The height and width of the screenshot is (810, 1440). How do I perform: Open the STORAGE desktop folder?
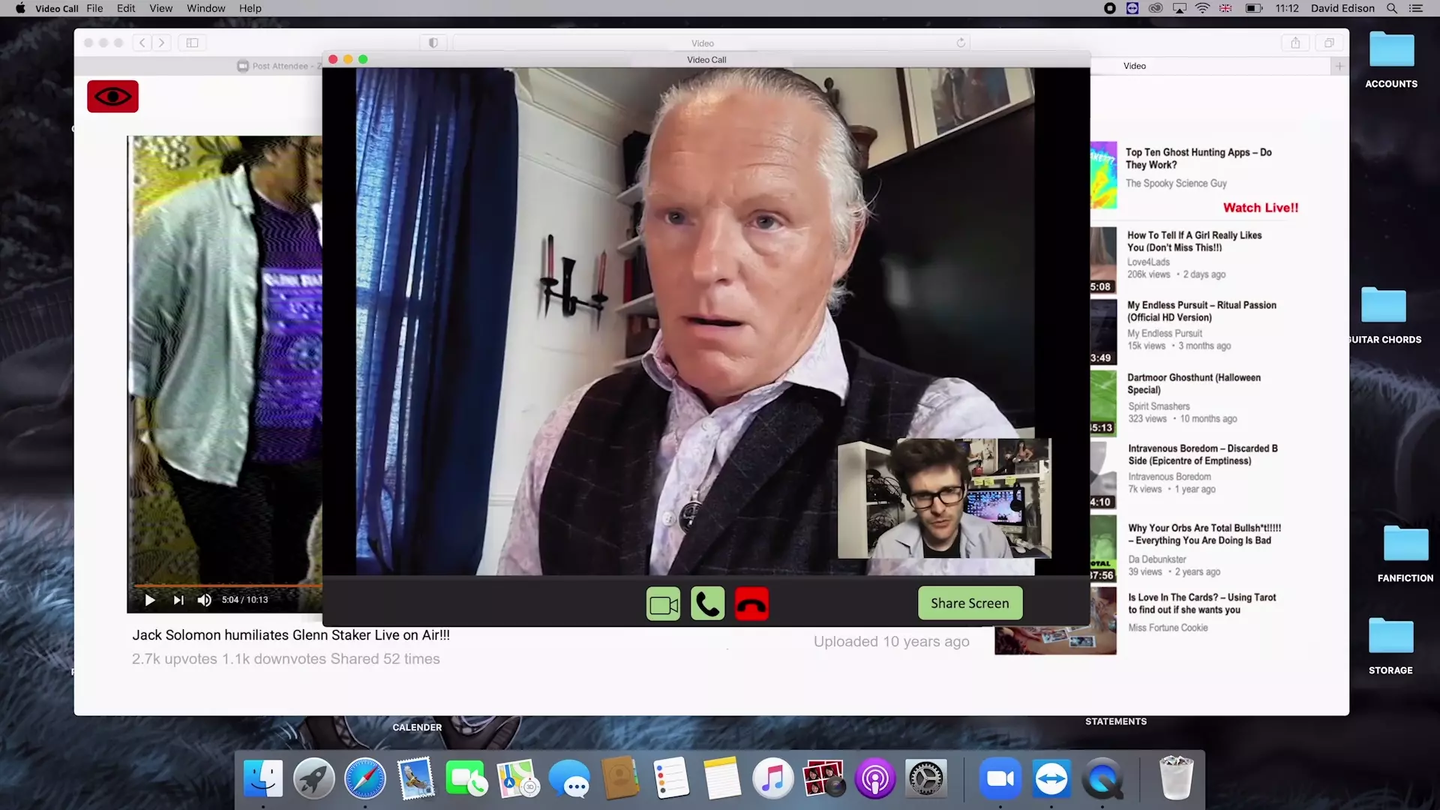[1390, 646]
